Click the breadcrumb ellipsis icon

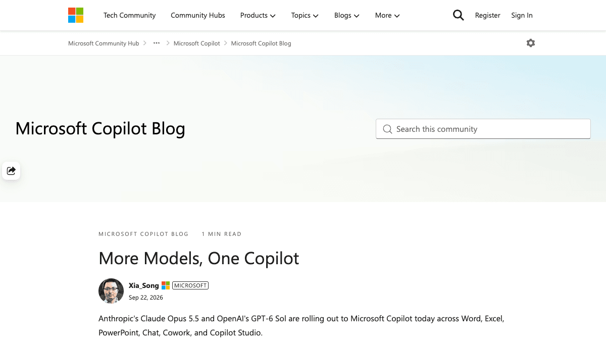(157, 43)
